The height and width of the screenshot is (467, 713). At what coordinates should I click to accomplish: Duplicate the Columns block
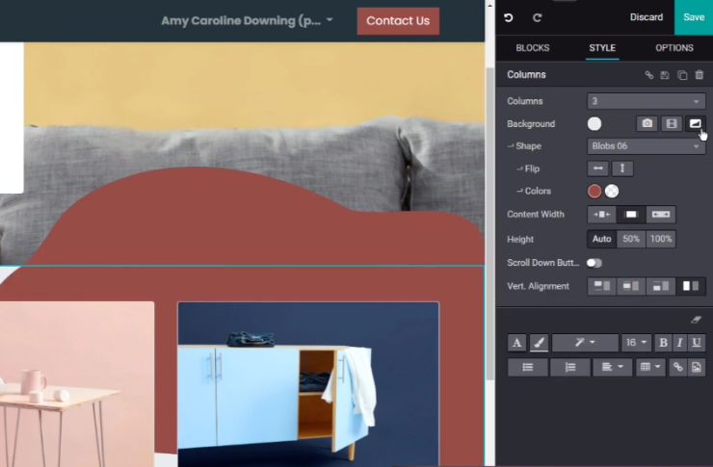click(x=682, y=75)
